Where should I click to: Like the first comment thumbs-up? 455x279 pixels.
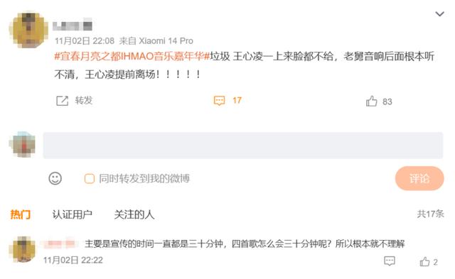(x=425, y=262)
